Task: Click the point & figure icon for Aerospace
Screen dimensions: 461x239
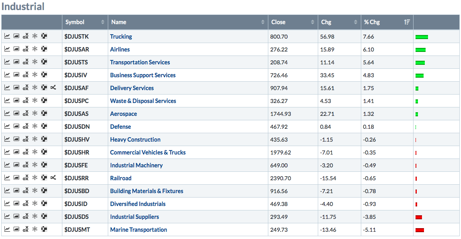Action: tap(26, 113)
